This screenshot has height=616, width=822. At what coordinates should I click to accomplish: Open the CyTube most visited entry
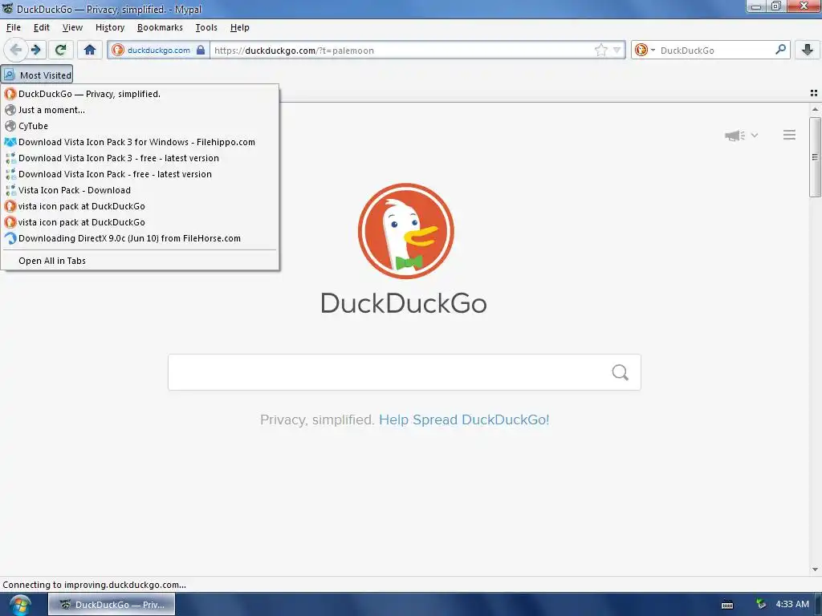[x=140, y=126]
